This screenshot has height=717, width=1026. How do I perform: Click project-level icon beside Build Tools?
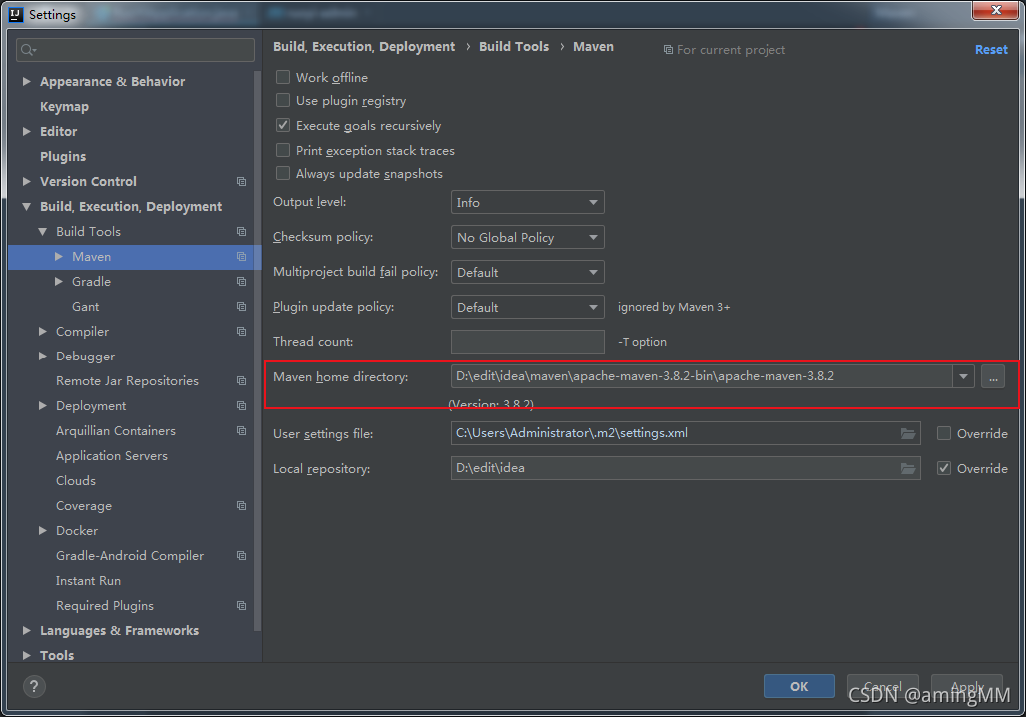coord(241,231)
